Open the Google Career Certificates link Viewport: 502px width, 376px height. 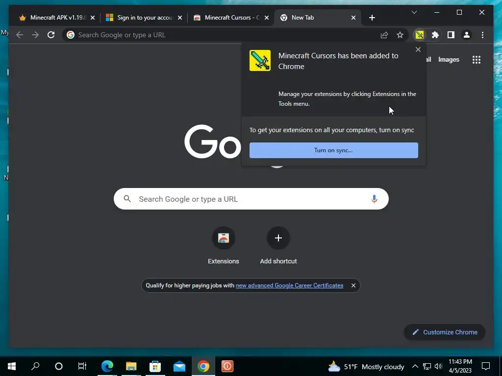click(289, 285)
